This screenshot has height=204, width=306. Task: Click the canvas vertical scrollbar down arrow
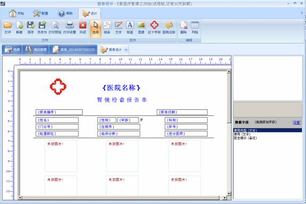click(x=229, y=193)
